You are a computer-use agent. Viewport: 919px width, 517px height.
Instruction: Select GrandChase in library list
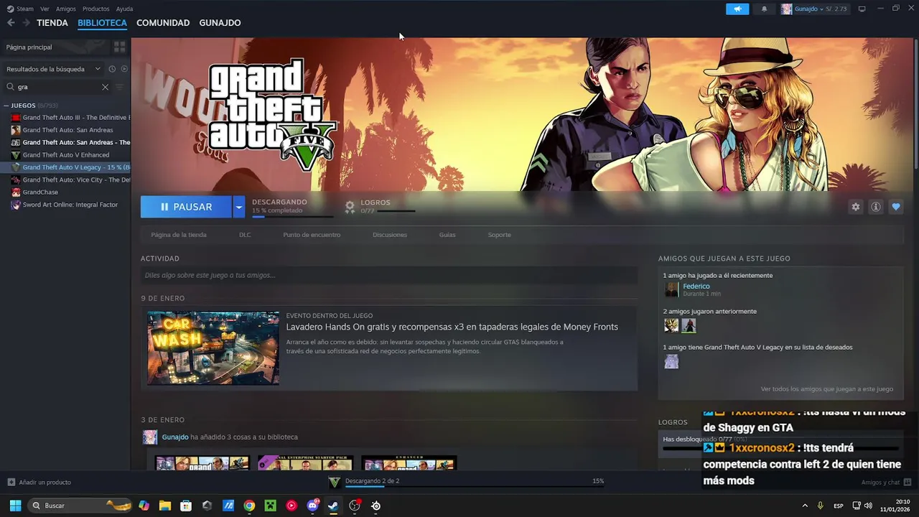pyautogui.click(x=39, y=192)
